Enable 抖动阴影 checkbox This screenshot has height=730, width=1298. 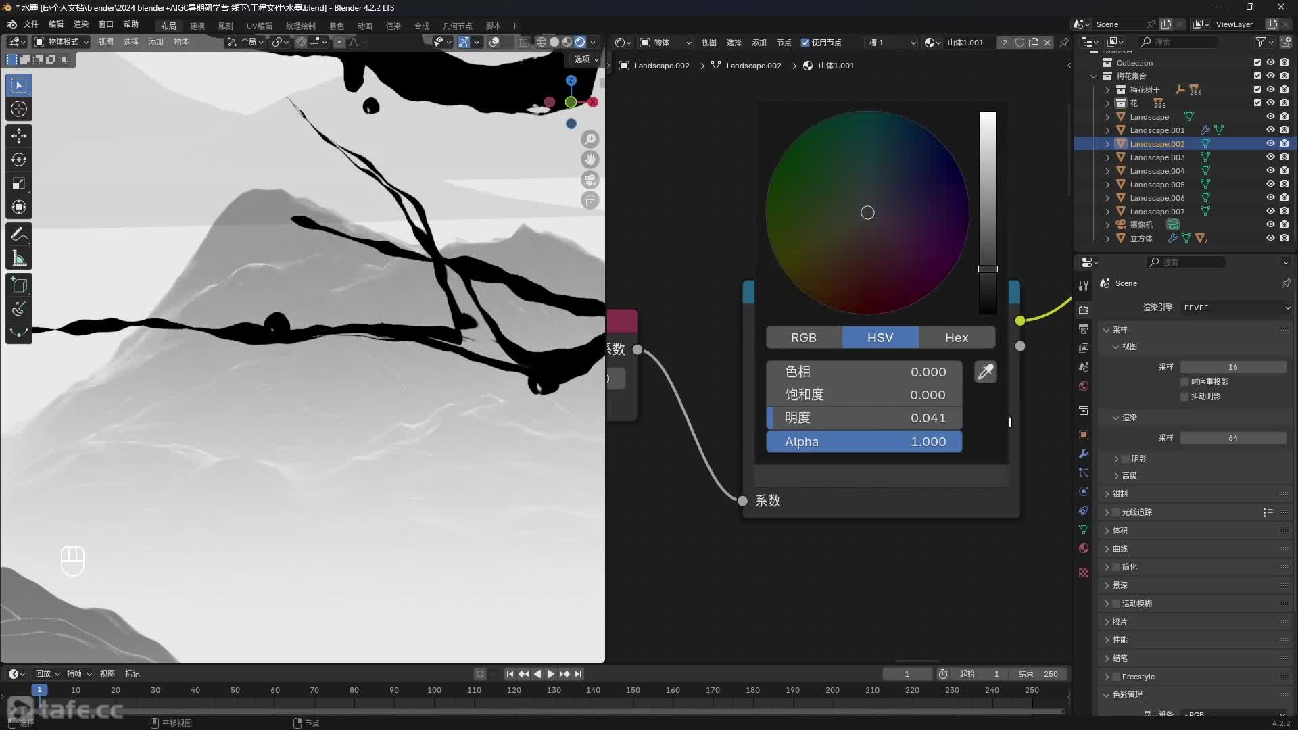[1184, 397]
